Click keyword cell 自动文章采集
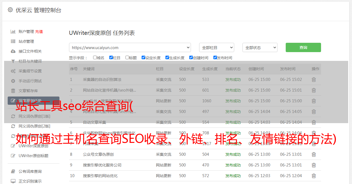Image resolution: width=352 pixels, height=184 pixels. point(95,122)
